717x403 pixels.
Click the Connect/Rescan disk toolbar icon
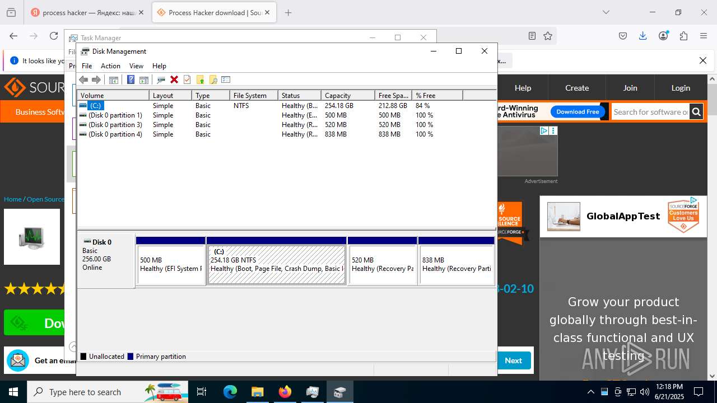coord(161,79)
